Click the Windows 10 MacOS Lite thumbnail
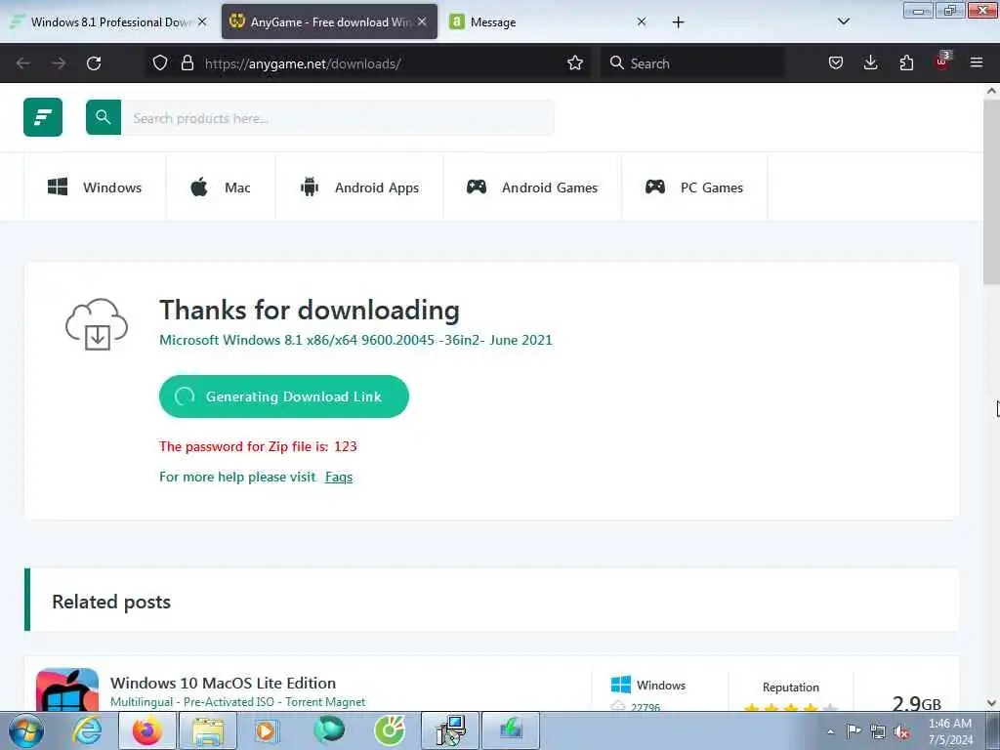Screen dimensions: 1000x750 pyautogui.click(x=67, y=689)
